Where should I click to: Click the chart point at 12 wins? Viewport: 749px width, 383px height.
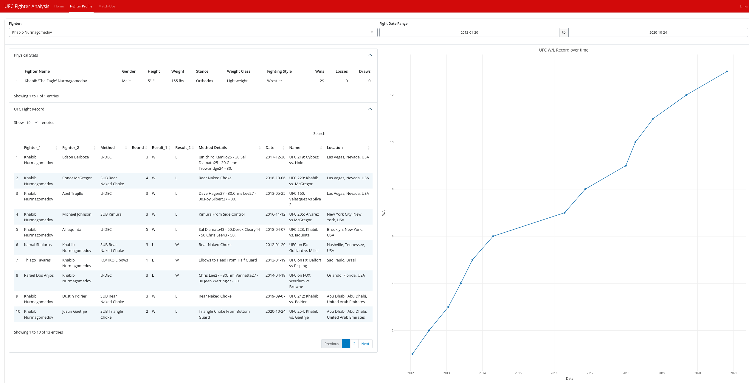(x=686, y=95)
